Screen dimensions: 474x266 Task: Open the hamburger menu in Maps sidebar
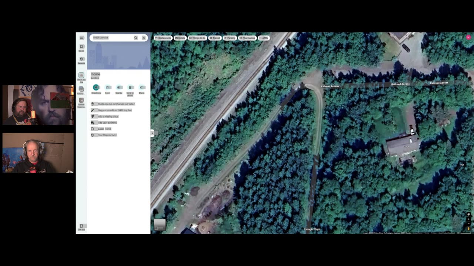click(x=81, y=38)
